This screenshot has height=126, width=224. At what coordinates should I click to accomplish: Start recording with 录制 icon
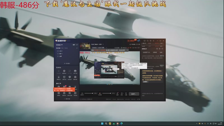coord(122,93)
